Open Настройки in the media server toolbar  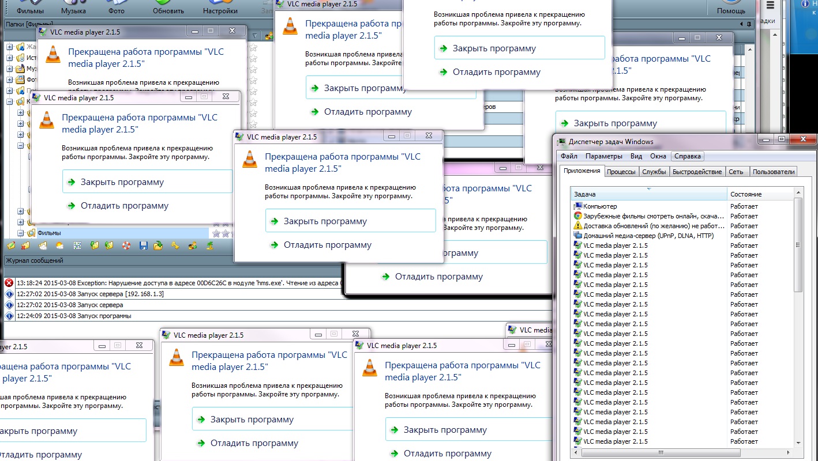220,10
